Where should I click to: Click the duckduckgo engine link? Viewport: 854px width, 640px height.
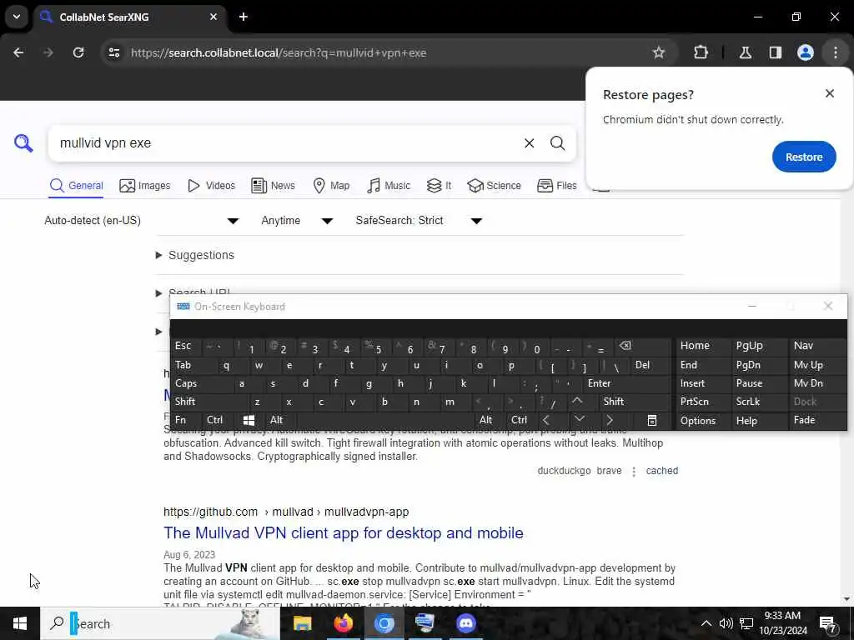click(564, 471)
